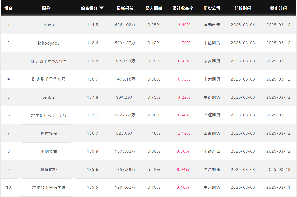Select score 136.7 cell

(x=92, y=133)
